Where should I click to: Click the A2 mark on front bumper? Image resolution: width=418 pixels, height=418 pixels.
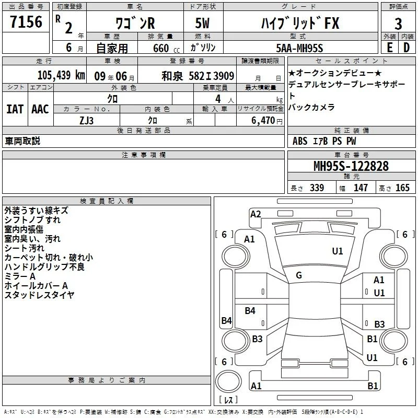[256, 214]
